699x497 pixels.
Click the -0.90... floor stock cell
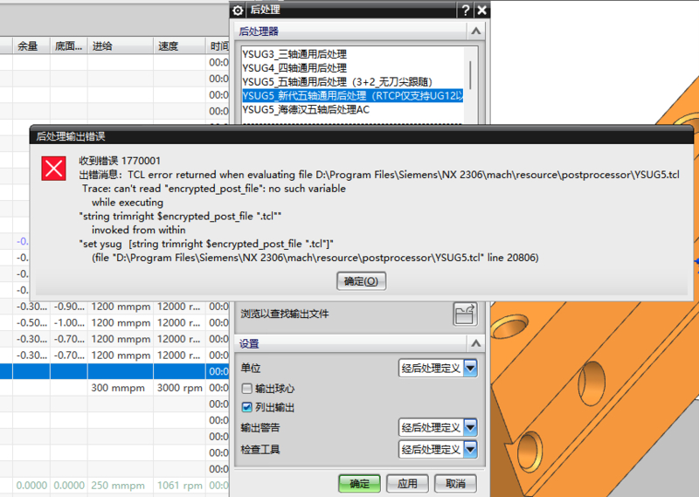(x=69, y=307)
